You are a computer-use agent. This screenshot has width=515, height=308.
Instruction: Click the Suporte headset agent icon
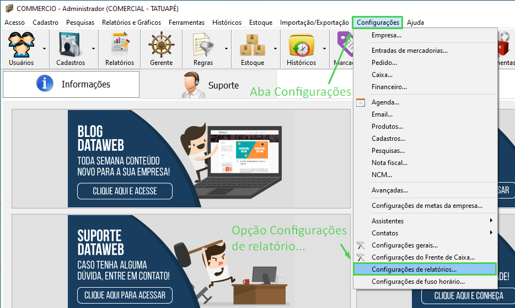coord(192,85)
